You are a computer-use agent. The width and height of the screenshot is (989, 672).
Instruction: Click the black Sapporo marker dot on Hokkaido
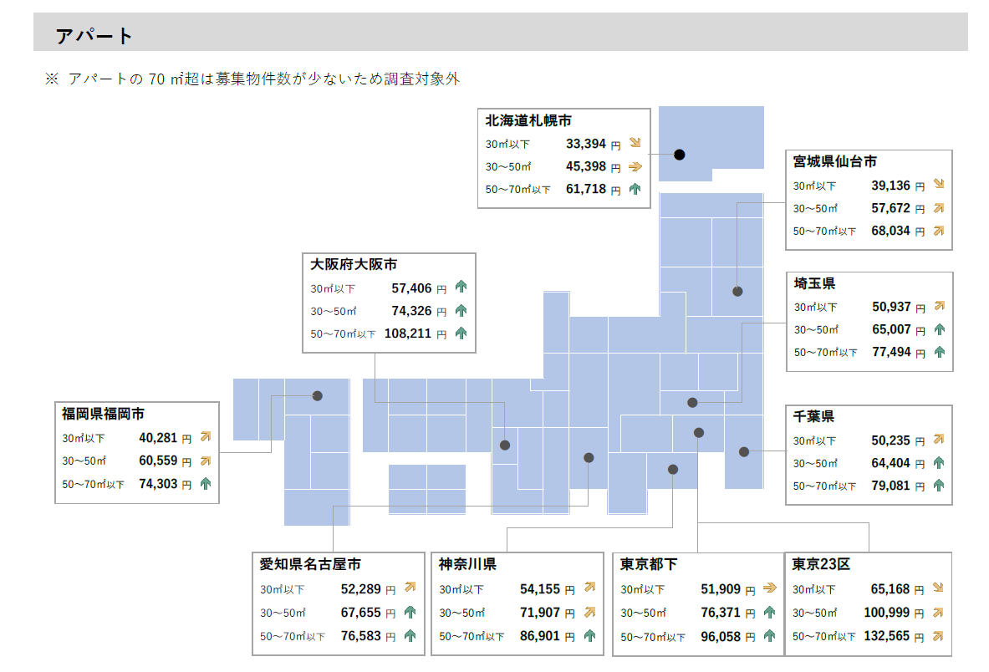coord(680,155)
